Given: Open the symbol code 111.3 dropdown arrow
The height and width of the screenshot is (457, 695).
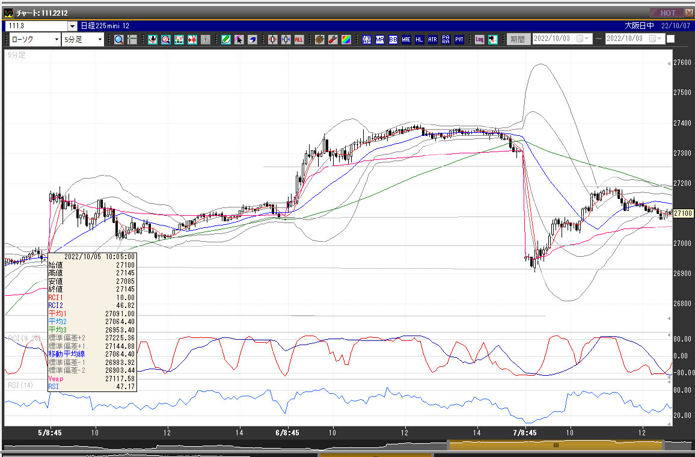Looking at the screenshot, I should pos(72,26).
